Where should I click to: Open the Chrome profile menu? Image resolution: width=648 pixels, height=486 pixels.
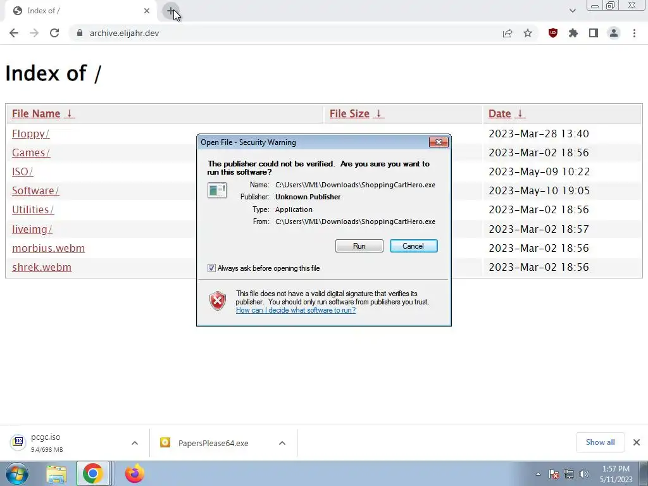pyautogui.click(x=614, y=33)
